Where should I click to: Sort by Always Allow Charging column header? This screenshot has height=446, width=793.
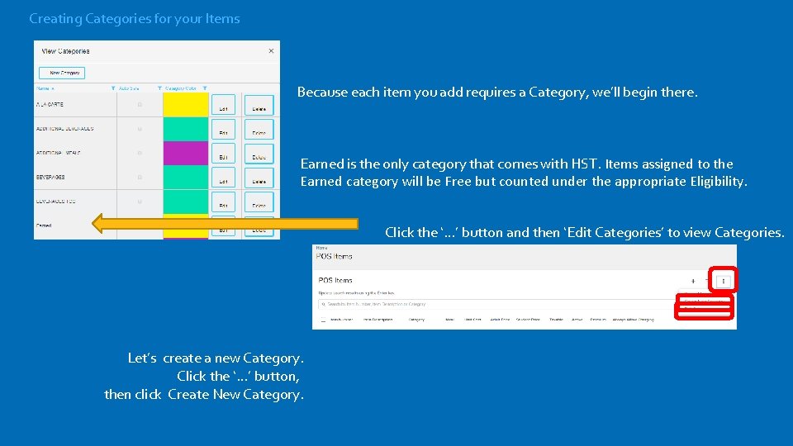point(634,320)
